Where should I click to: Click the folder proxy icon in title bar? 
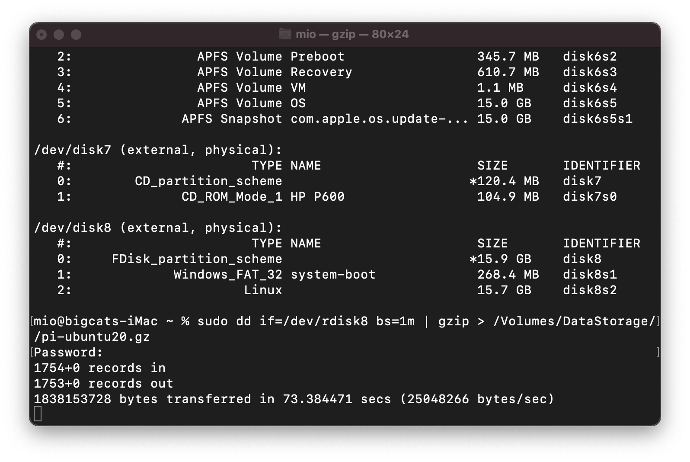pos(285,34)
